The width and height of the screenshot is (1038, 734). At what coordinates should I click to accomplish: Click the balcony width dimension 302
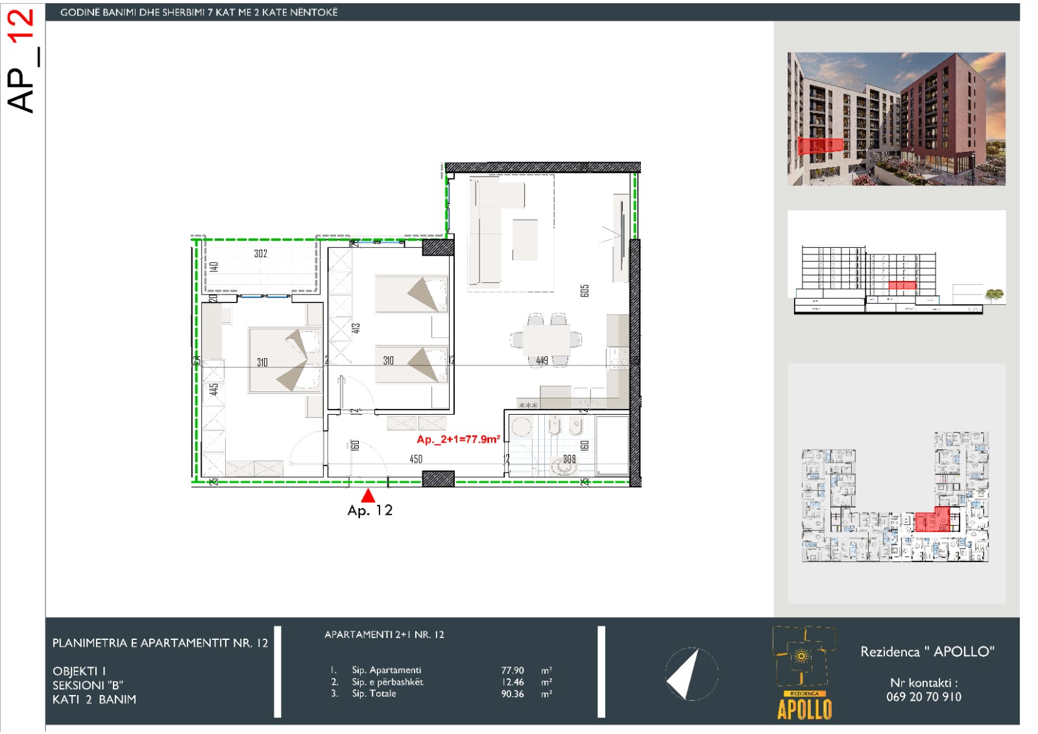pos(261,254)
